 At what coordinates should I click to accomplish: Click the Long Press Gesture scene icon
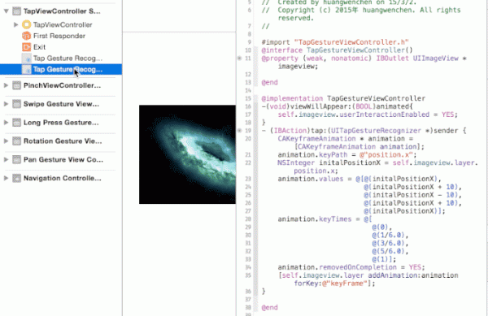[16, 123]
